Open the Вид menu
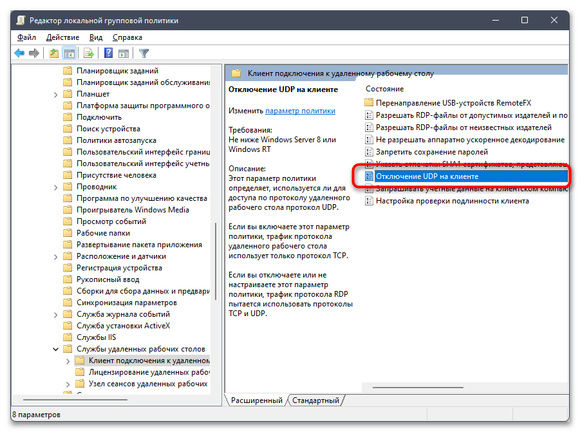This screenshot has height=432, width=580. (x=96, y=37)
